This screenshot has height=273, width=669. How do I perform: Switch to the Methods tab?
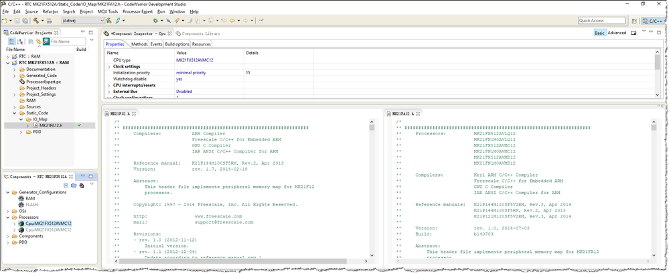tap(139, 44)
